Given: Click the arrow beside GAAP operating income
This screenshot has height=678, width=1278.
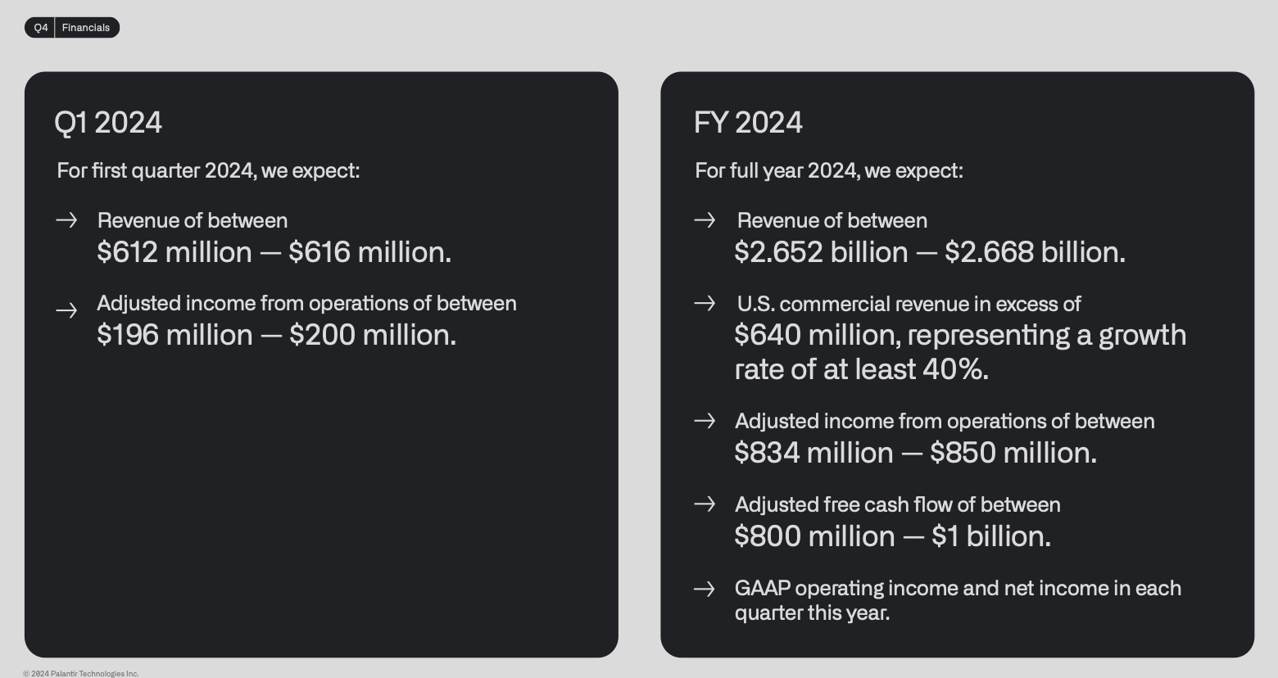Looking at the screenshot, I should [705, 589].
